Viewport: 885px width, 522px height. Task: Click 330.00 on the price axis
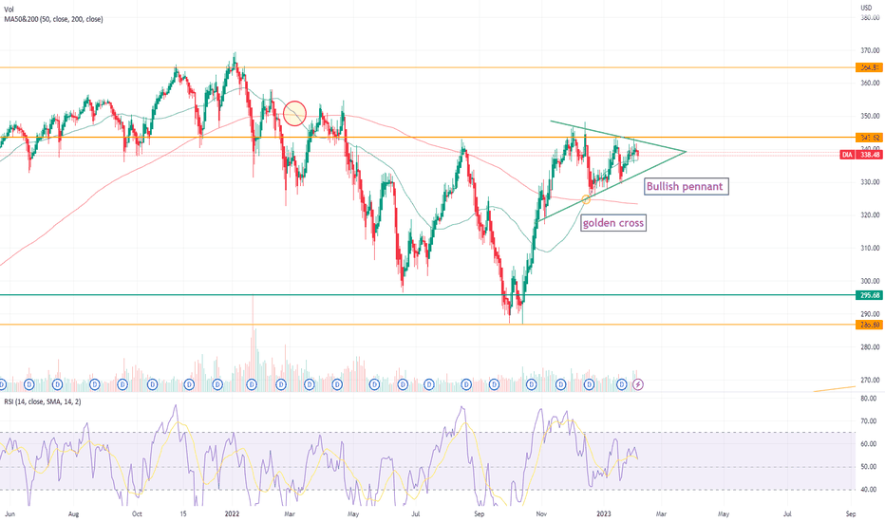(x=870, y=182)
